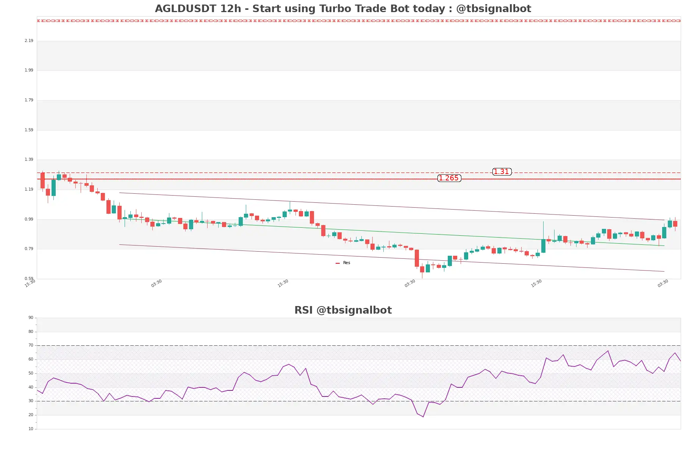This screenshot has height=457, width=686.
Task: Click the 0.99 price axis label
Action: coord(29,219)
